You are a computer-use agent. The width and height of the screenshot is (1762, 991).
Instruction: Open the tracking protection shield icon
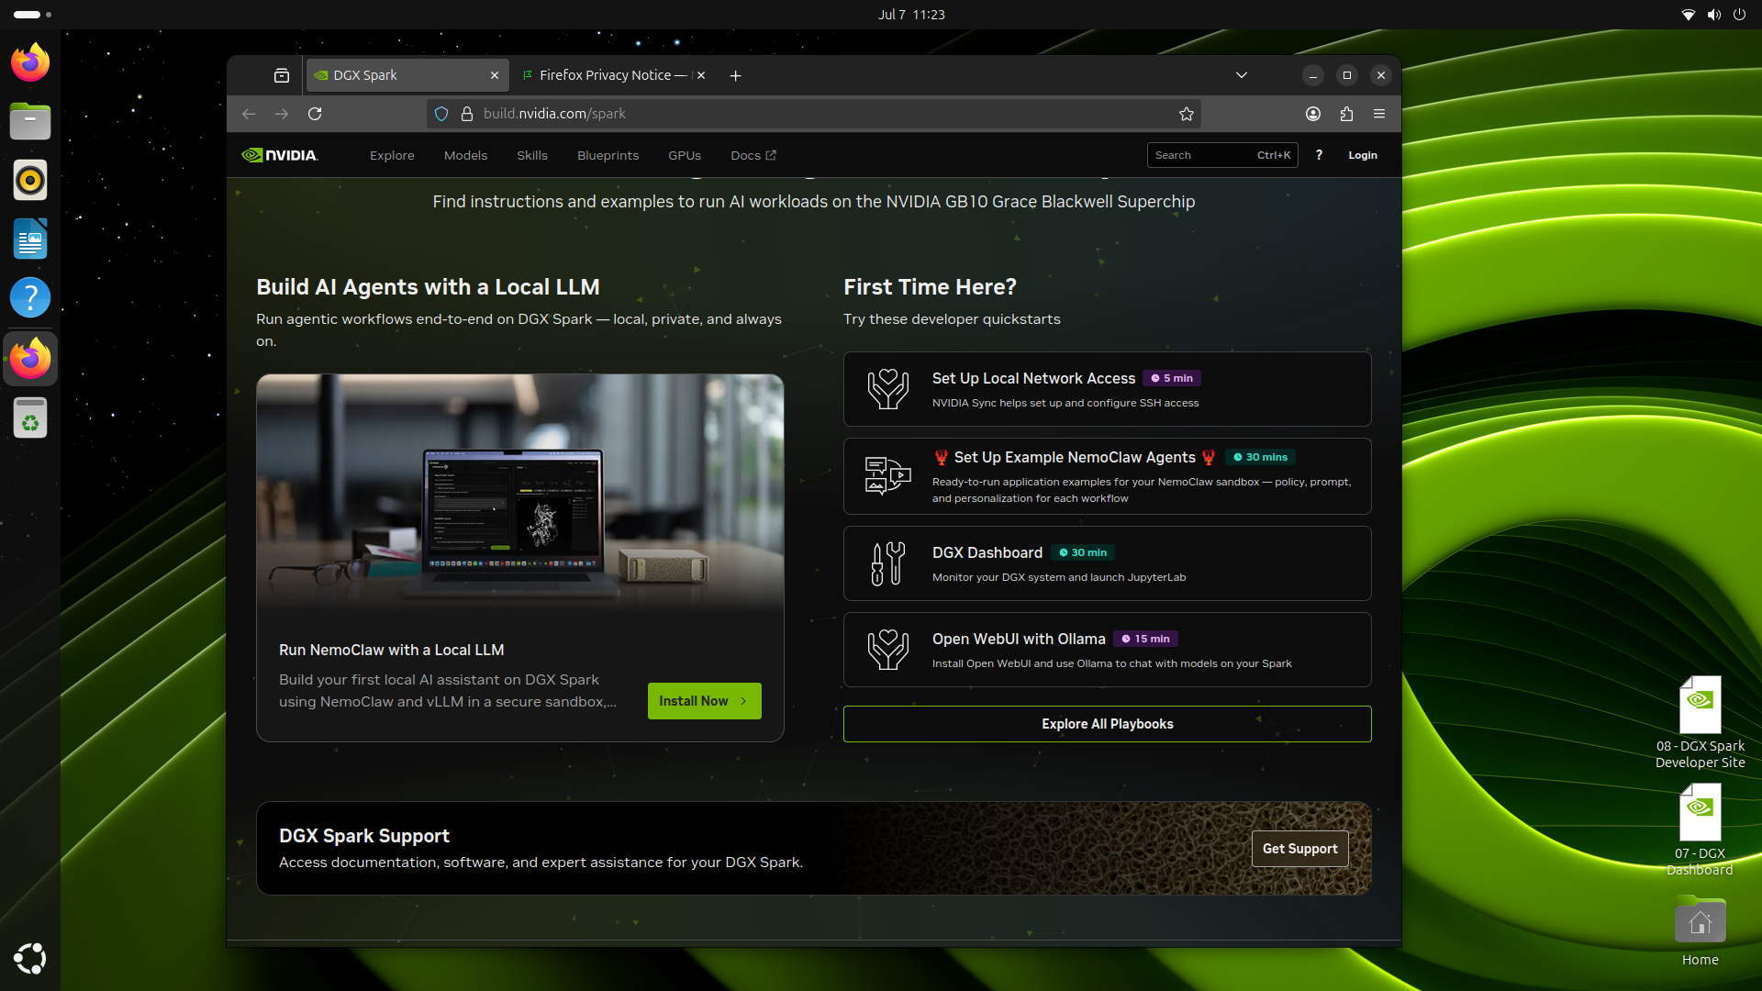(x=441, y=114)
